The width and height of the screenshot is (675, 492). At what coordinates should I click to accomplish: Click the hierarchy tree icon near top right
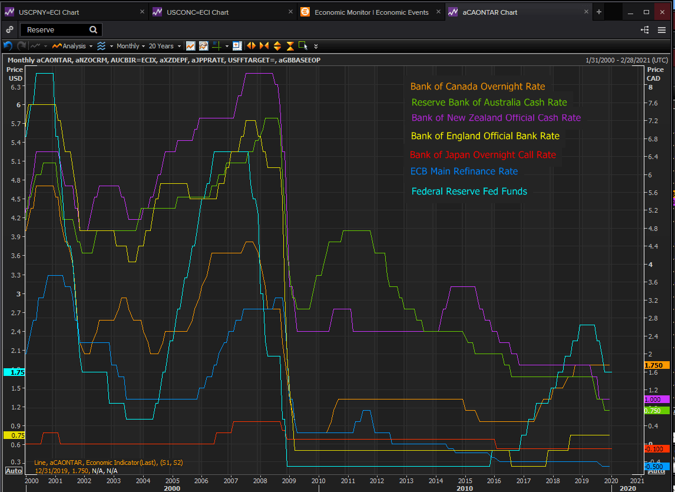click(x=645, y=30)
